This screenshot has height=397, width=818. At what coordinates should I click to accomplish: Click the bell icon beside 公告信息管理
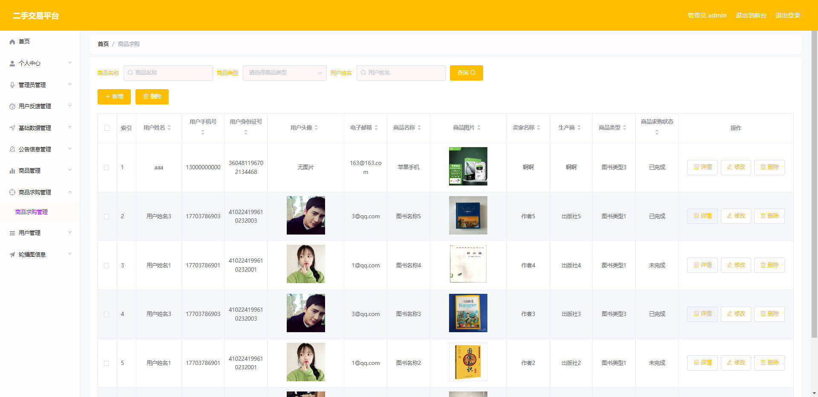click(12, 149)
